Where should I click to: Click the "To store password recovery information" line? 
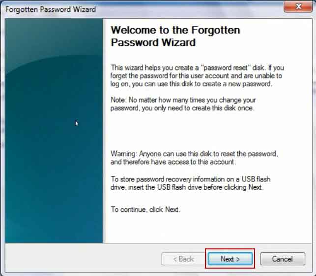[x=191, y=179]
